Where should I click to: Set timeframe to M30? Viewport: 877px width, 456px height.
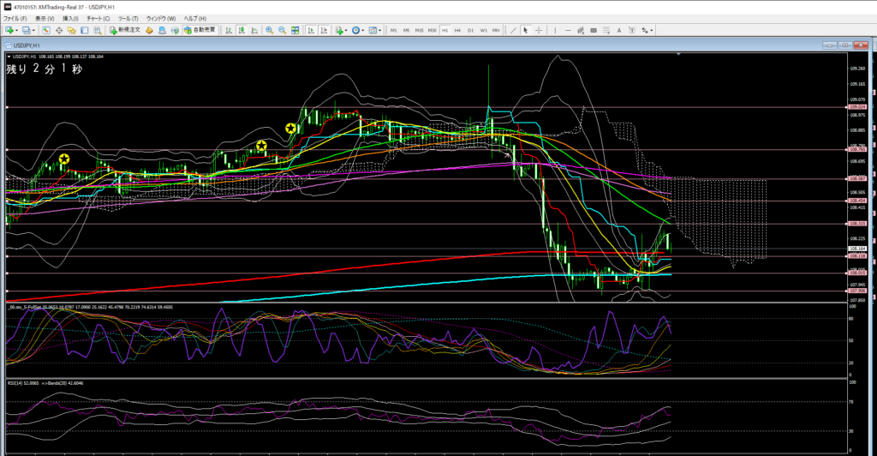(433, 30)
